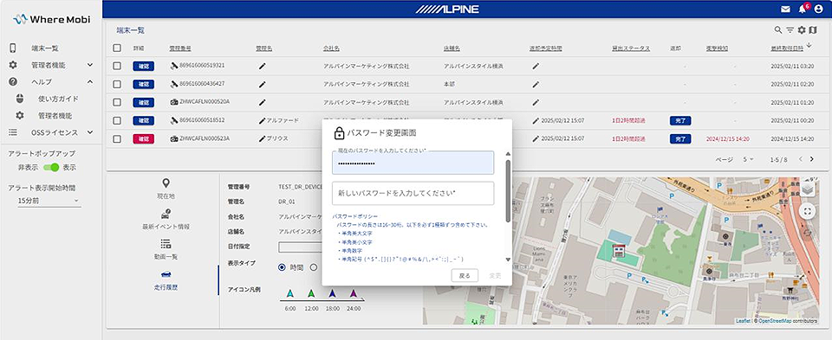The image size is (832, 340).
Task: Sort table by 管理番号 column header
Action: point(180,48)
